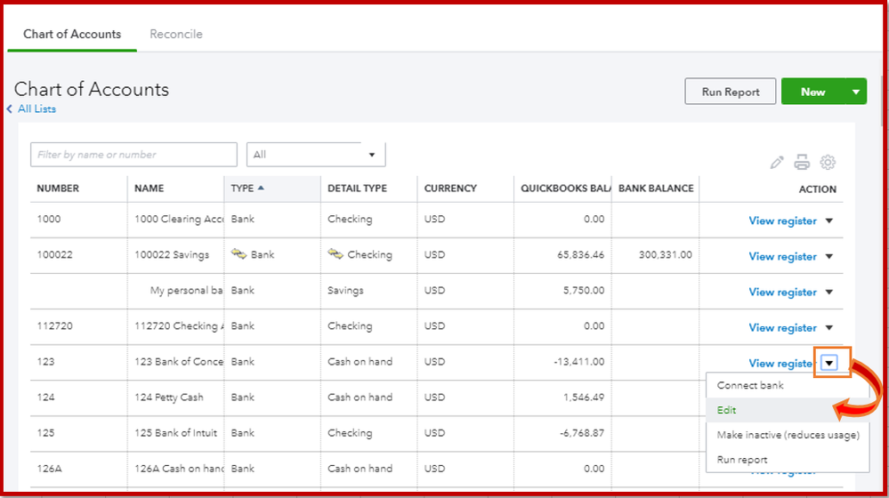Click the printer icon above the table
889x498 pixels.
pos(802,163)
